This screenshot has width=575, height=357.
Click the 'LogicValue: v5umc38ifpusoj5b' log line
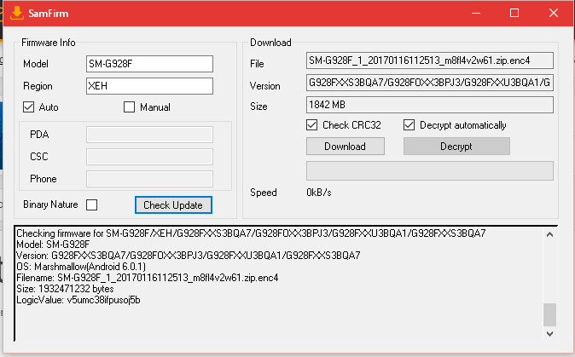pyautogui.click(x=78, y=300)
